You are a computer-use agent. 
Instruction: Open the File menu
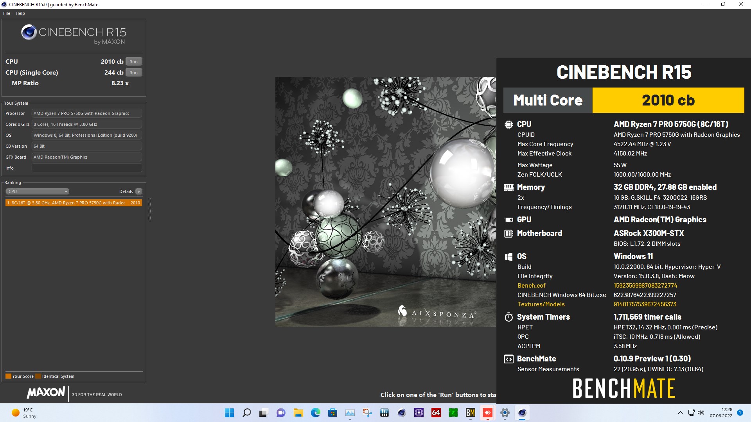coord(7,13)
